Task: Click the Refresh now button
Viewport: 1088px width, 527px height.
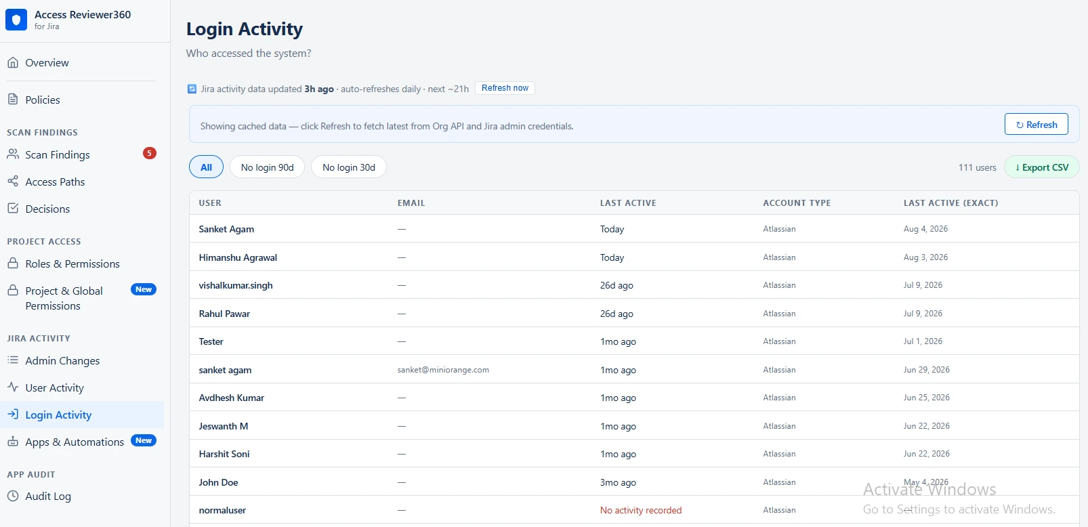Action: click(x=505, y=88)
